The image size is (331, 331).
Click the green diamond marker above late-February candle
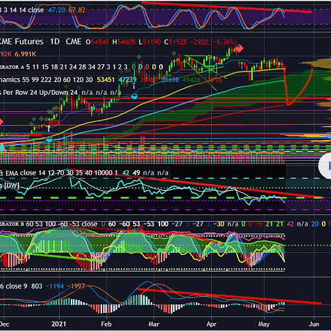139,57
